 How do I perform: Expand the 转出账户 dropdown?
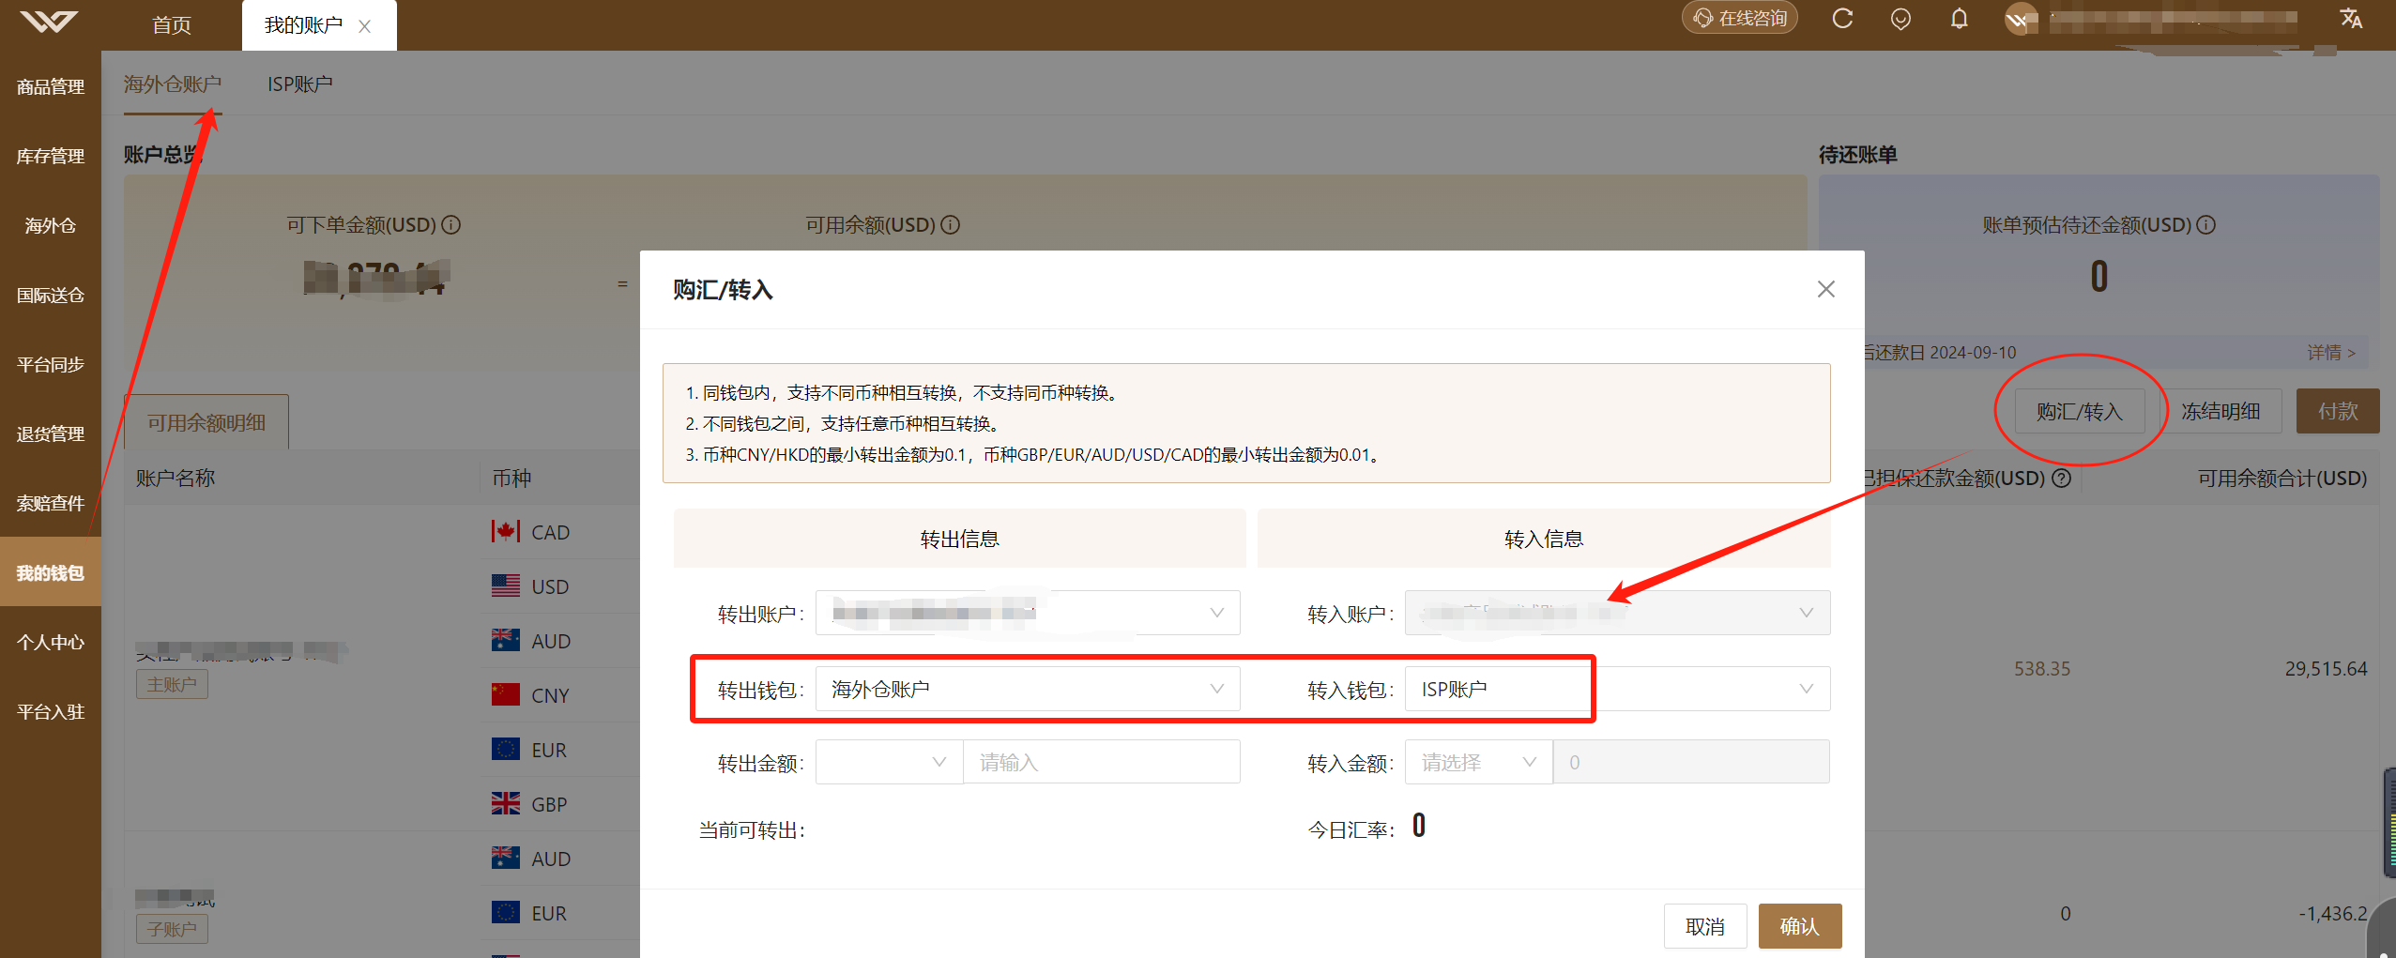[x=1028, y=613]
